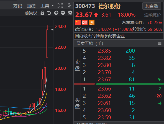This screenshot has height=124, width=164.
Task: Click the green buy-side ratio bar
Action: point(130,84)
